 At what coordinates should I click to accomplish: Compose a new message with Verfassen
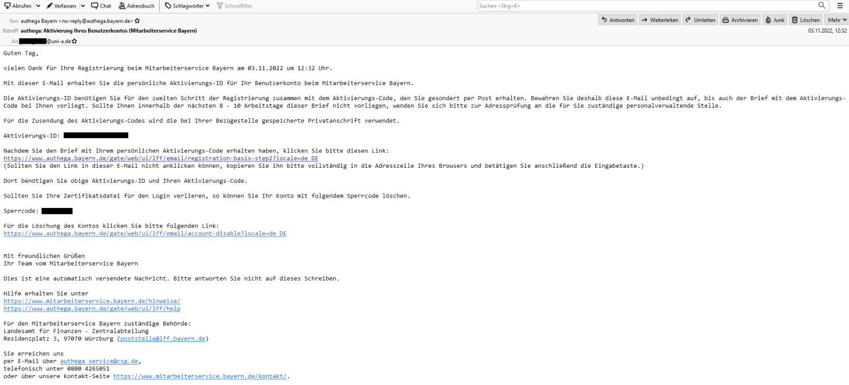[61, 6]
